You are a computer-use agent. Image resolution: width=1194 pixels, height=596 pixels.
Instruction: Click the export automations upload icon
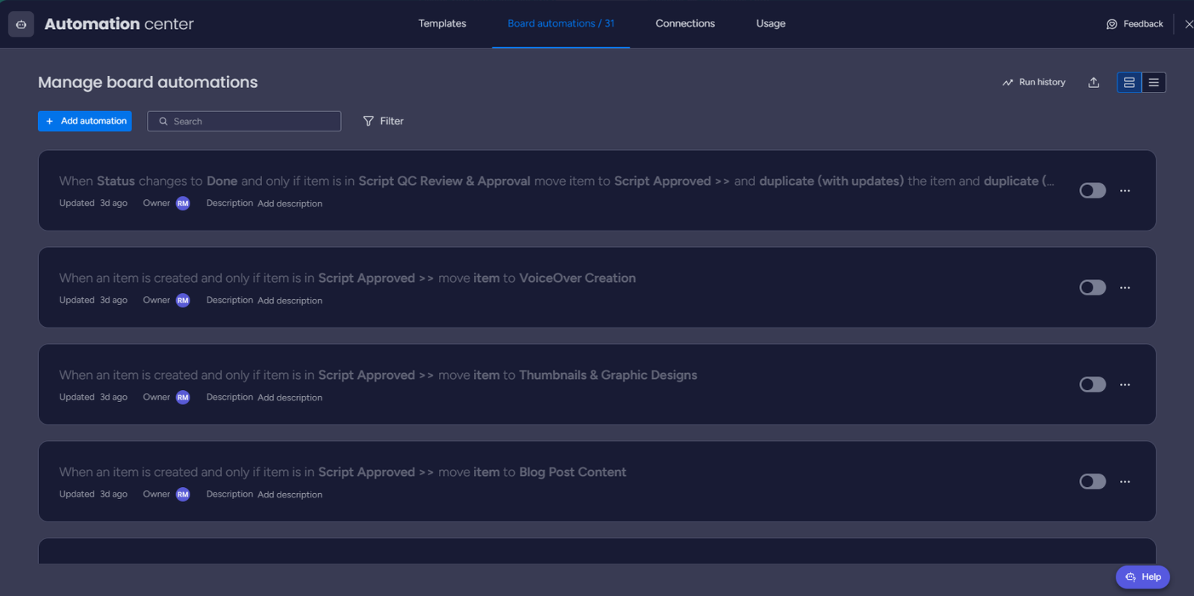click(x=1093, y=82)
